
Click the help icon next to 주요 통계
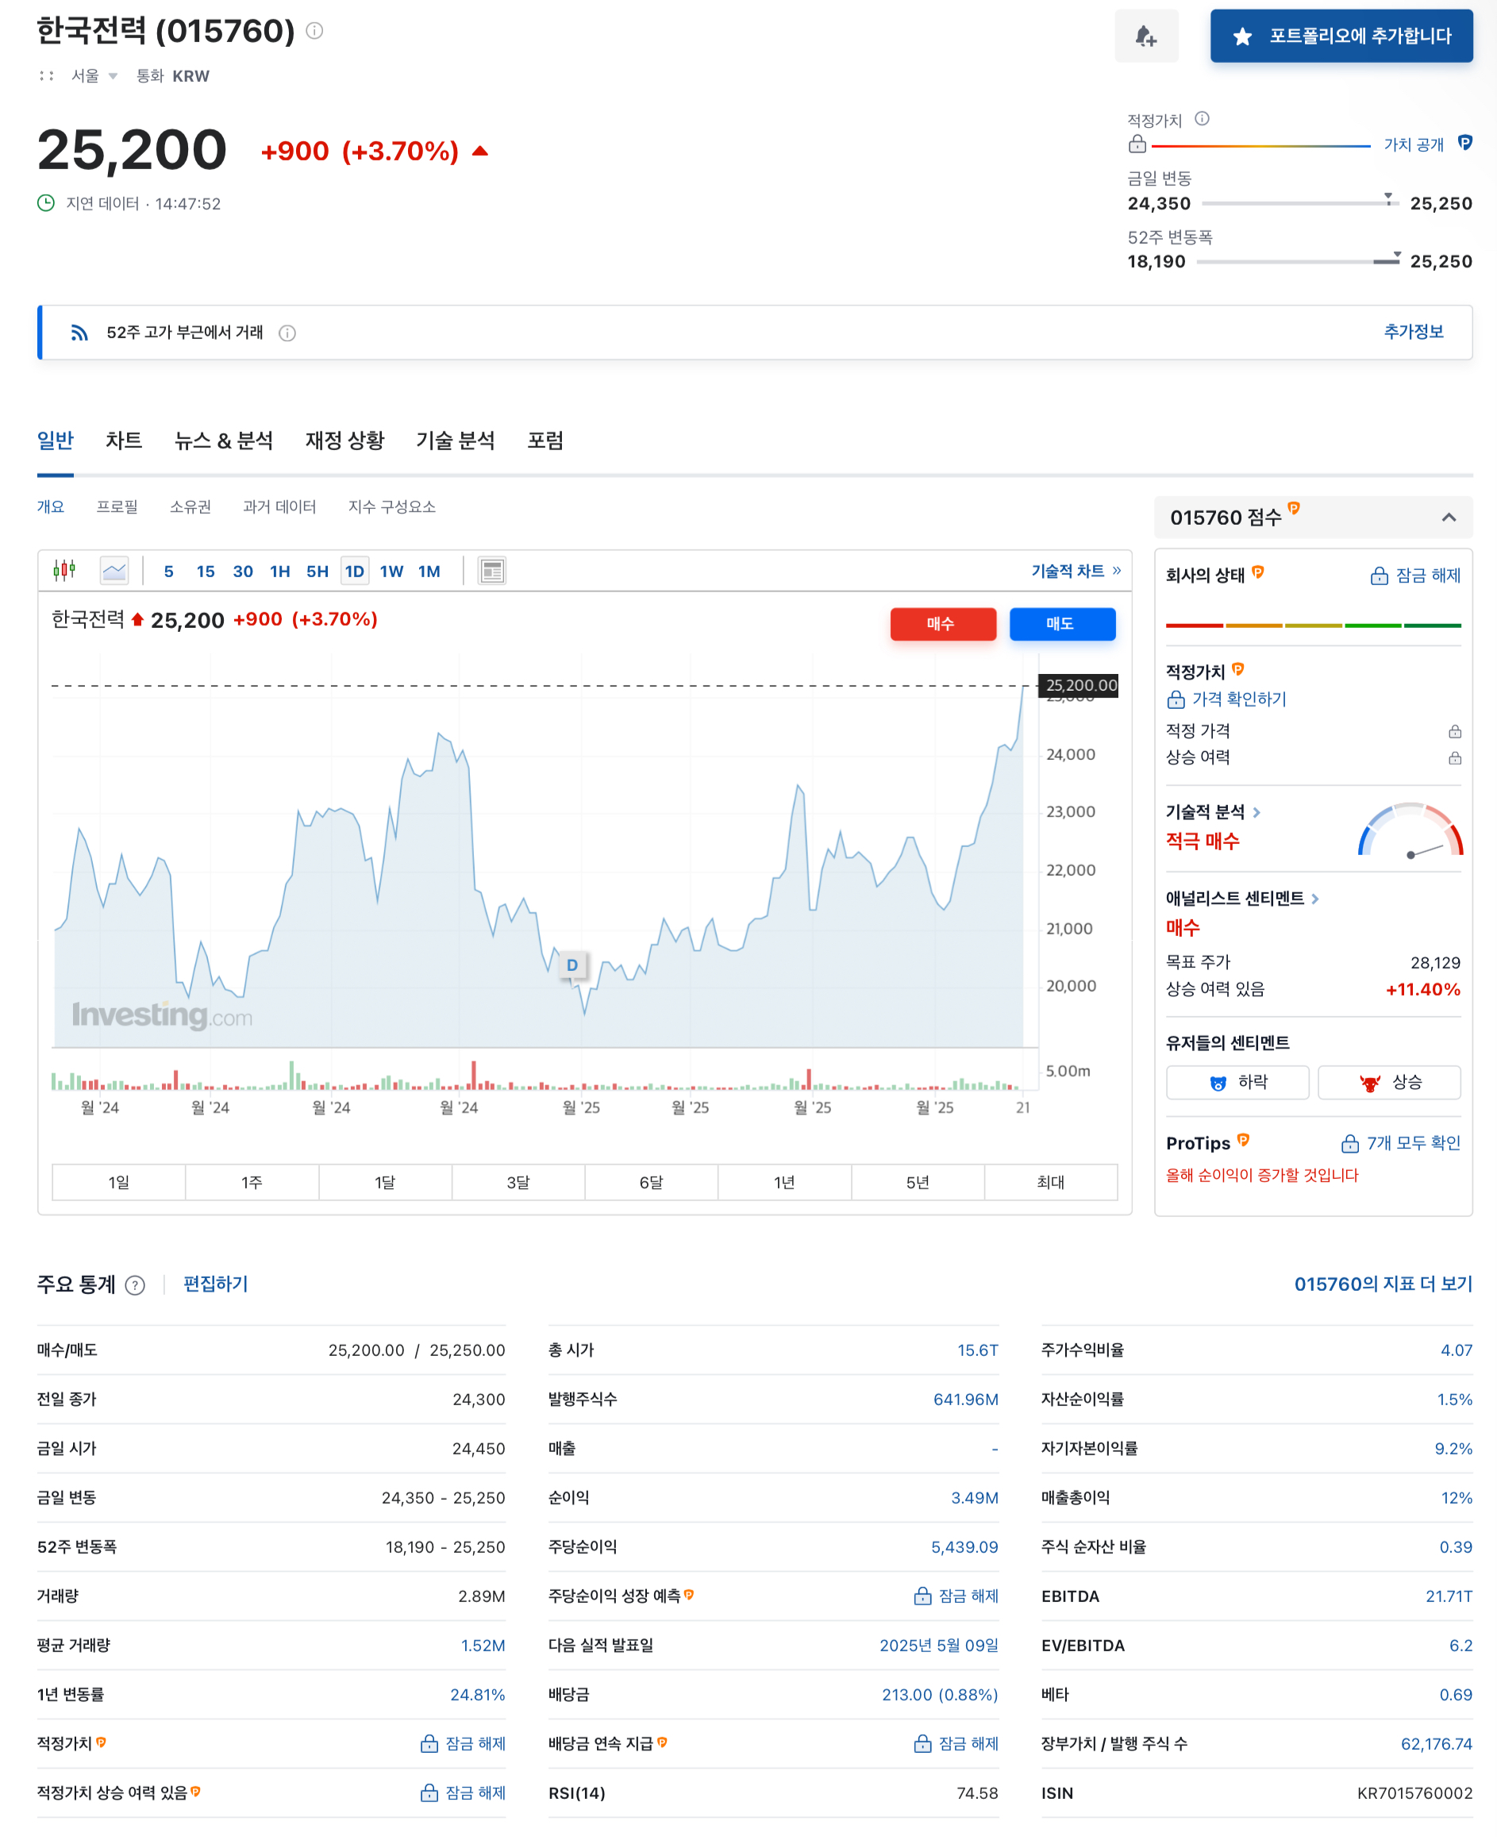(134, 1285)
